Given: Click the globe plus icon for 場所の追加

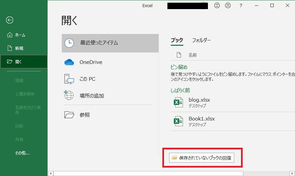Looking at the screenshot, I should tap(69, 95).
